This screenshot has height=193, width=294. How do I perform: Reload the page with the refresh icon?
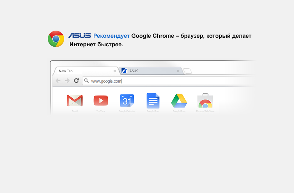(76, 80)
